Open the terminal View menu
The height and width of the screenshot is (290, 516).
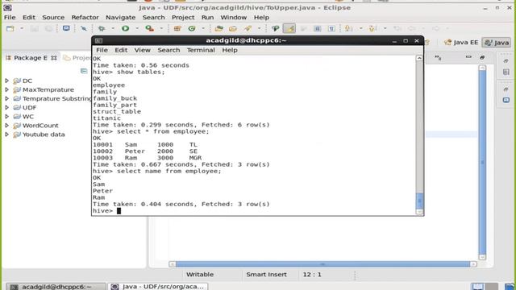[x=142, y=50]
